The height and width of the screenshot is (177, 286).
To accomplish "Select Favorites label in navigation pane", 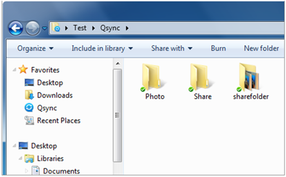I will [x=45, y=70].
